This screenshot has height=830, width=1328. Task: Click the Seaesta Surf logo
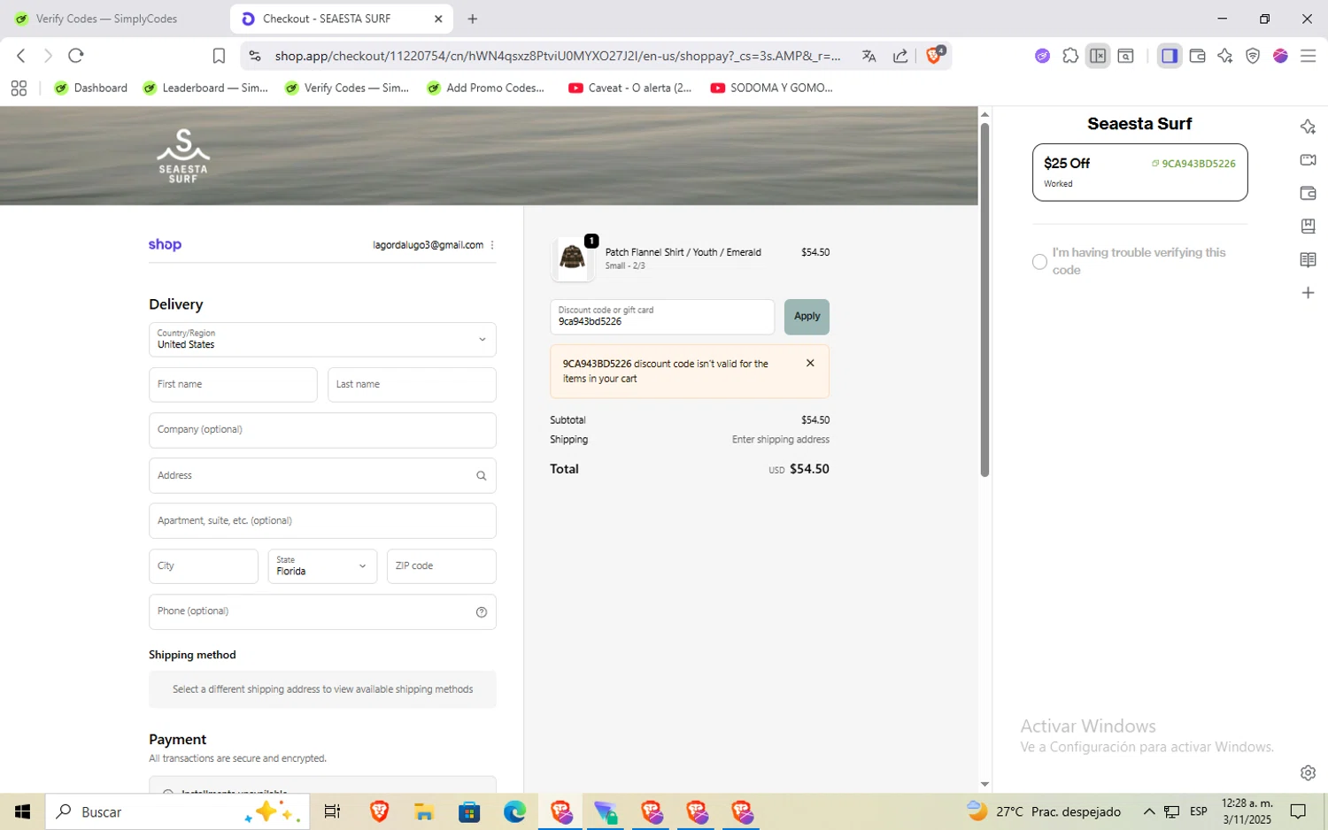pos(183,156)
